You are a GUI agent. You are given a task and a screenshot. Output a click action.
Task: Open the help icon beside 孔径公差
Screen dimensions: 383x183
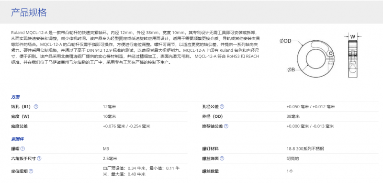(222, 107)
